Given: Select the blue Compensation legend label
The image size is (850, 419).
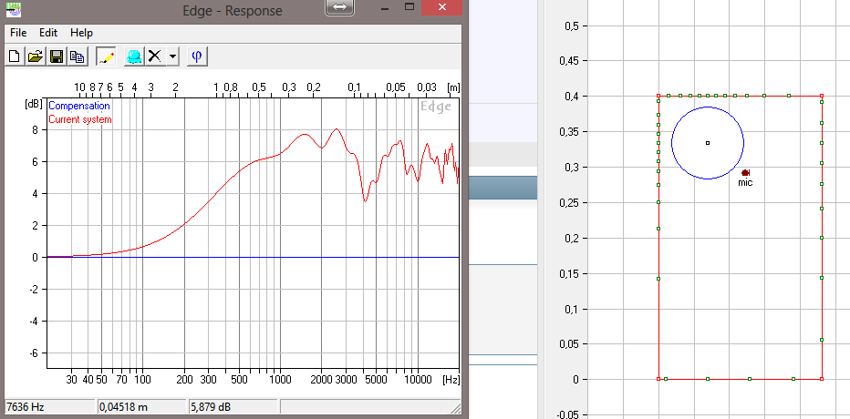Looking at the screenshot, I should [x=79, y=107].
